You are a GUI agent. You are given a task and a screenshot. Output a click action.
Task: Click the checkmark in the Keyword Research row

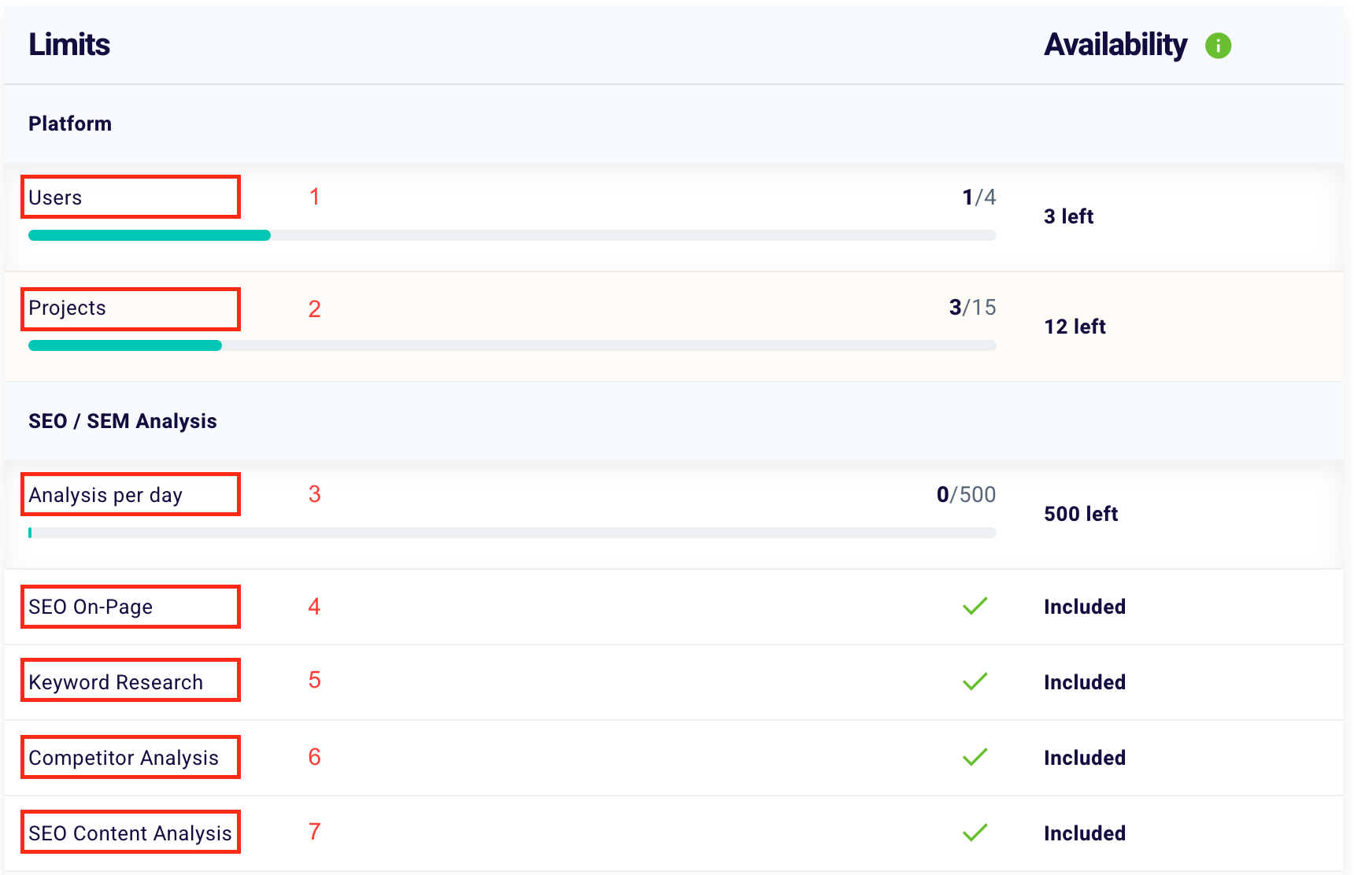coord(975,681)
